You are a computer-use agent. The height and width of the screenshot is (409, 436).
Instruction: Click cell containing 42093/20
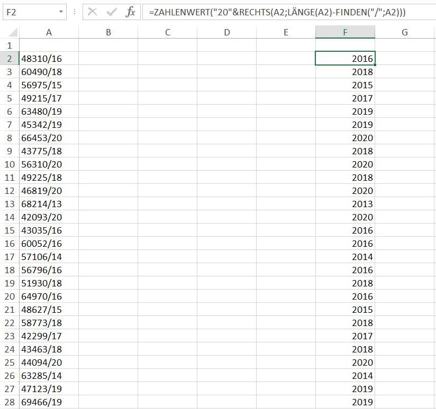49,217
